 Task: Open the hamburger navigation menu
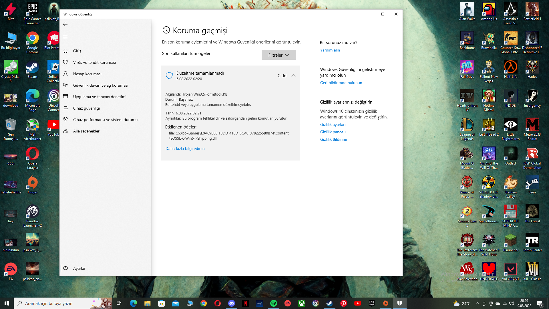pyautogui.click(x=65, y=37)
